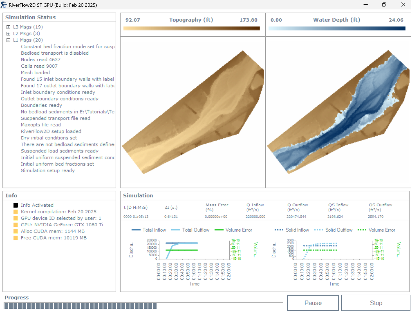Toggle Total Inflow legend entry
The width and height of the screenshot is (411, 312).
click(149, 230)
